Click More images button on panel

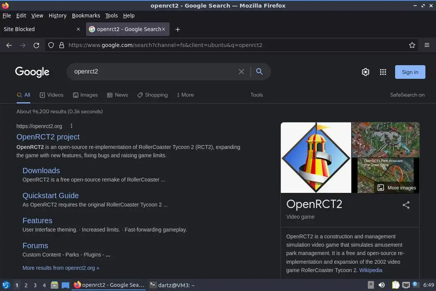click(x=397, y=188)
